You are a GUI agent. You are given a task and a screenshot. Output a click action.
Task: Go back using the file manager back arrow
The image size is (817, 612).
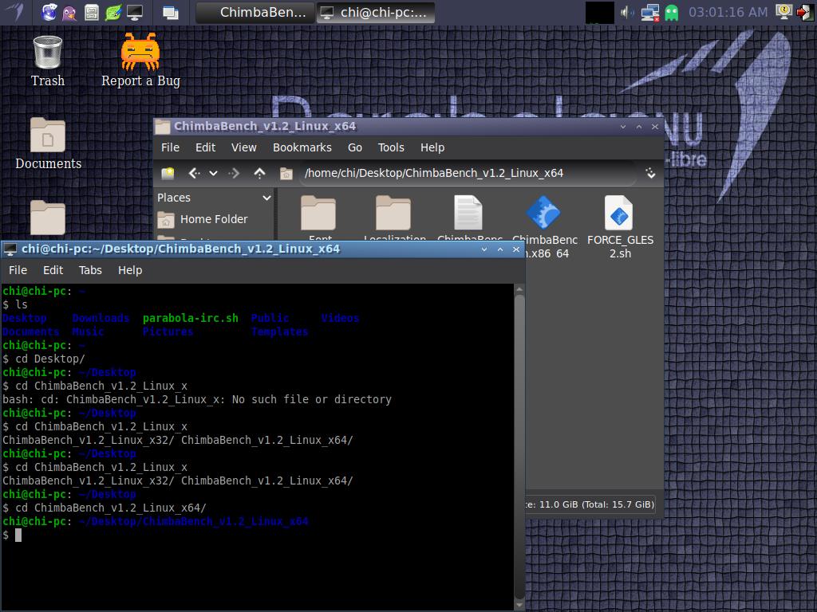point(194,173)
